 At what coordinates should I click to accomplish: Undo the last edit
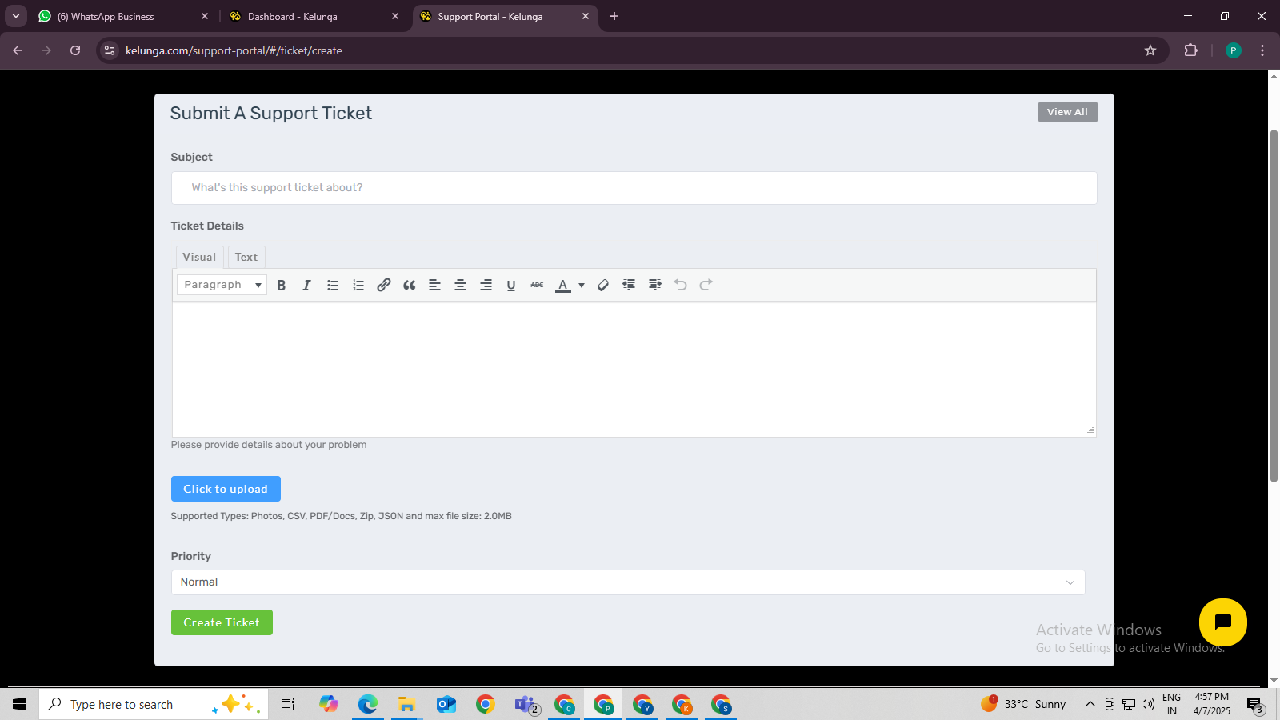pyautogui.click(x=680, y=285)
